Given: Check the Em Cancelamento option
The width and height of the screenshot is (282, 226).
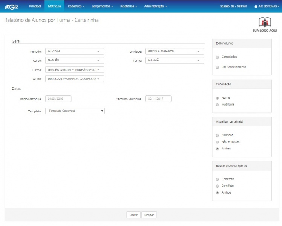Looking at the screenshot, I should (217, 67).
